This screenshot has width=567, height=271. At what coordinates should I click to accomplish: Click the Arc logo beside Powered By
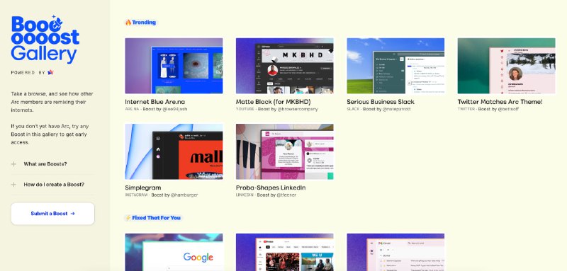pyautogui.click(x=50, y=72)
